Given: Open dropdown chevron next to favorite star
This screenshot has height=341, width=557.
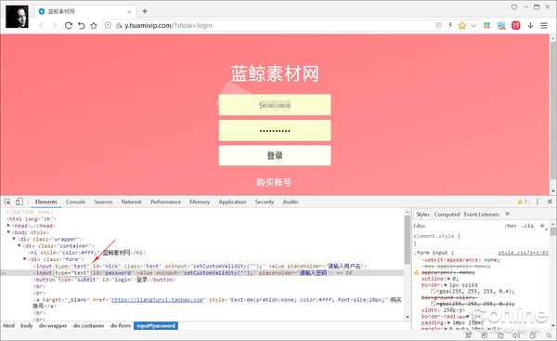Looking at the screenshot, I should [473, 26].
